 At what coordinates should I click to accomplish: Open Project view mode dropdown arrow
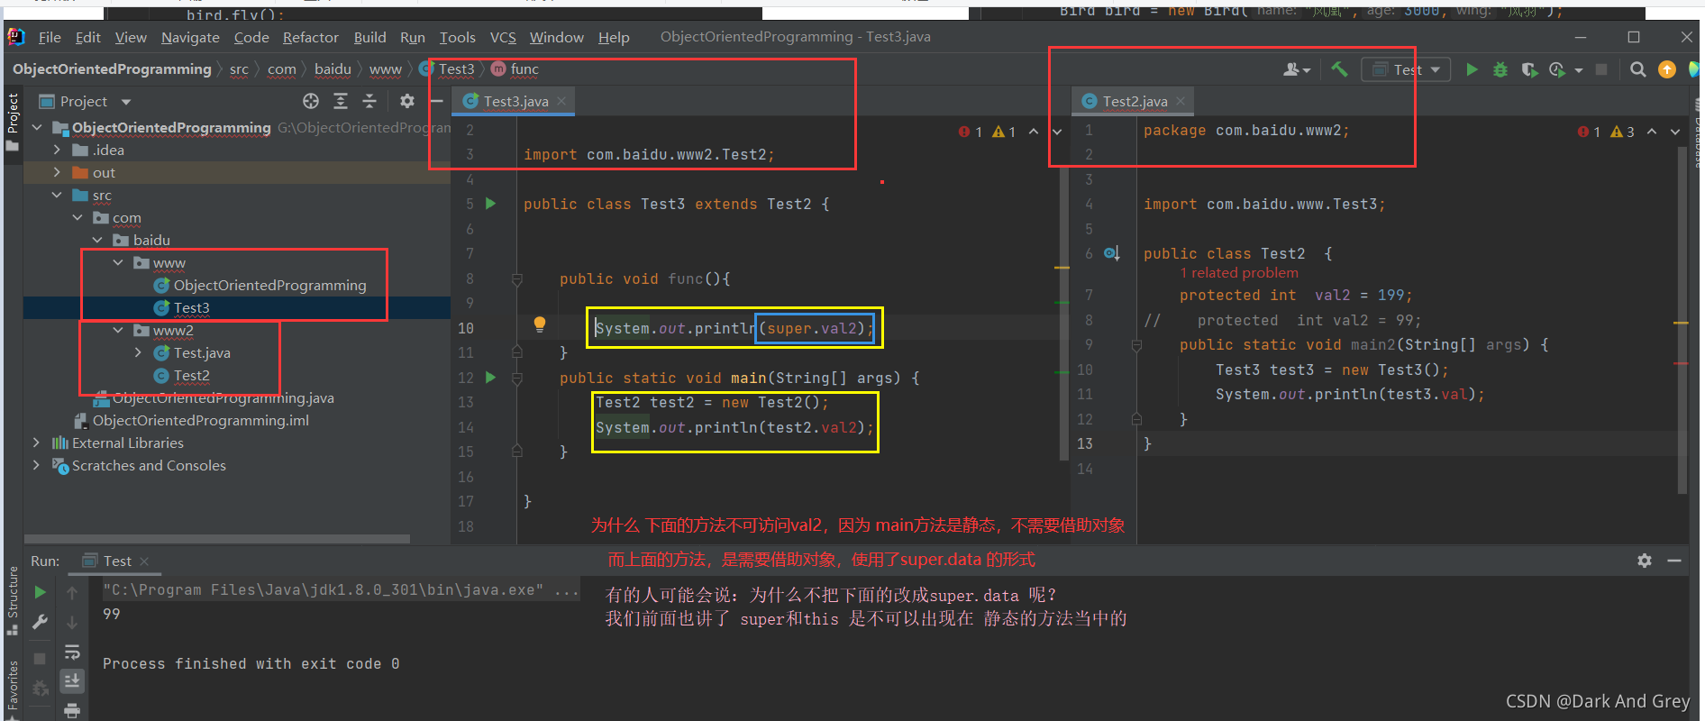[126, 102]
